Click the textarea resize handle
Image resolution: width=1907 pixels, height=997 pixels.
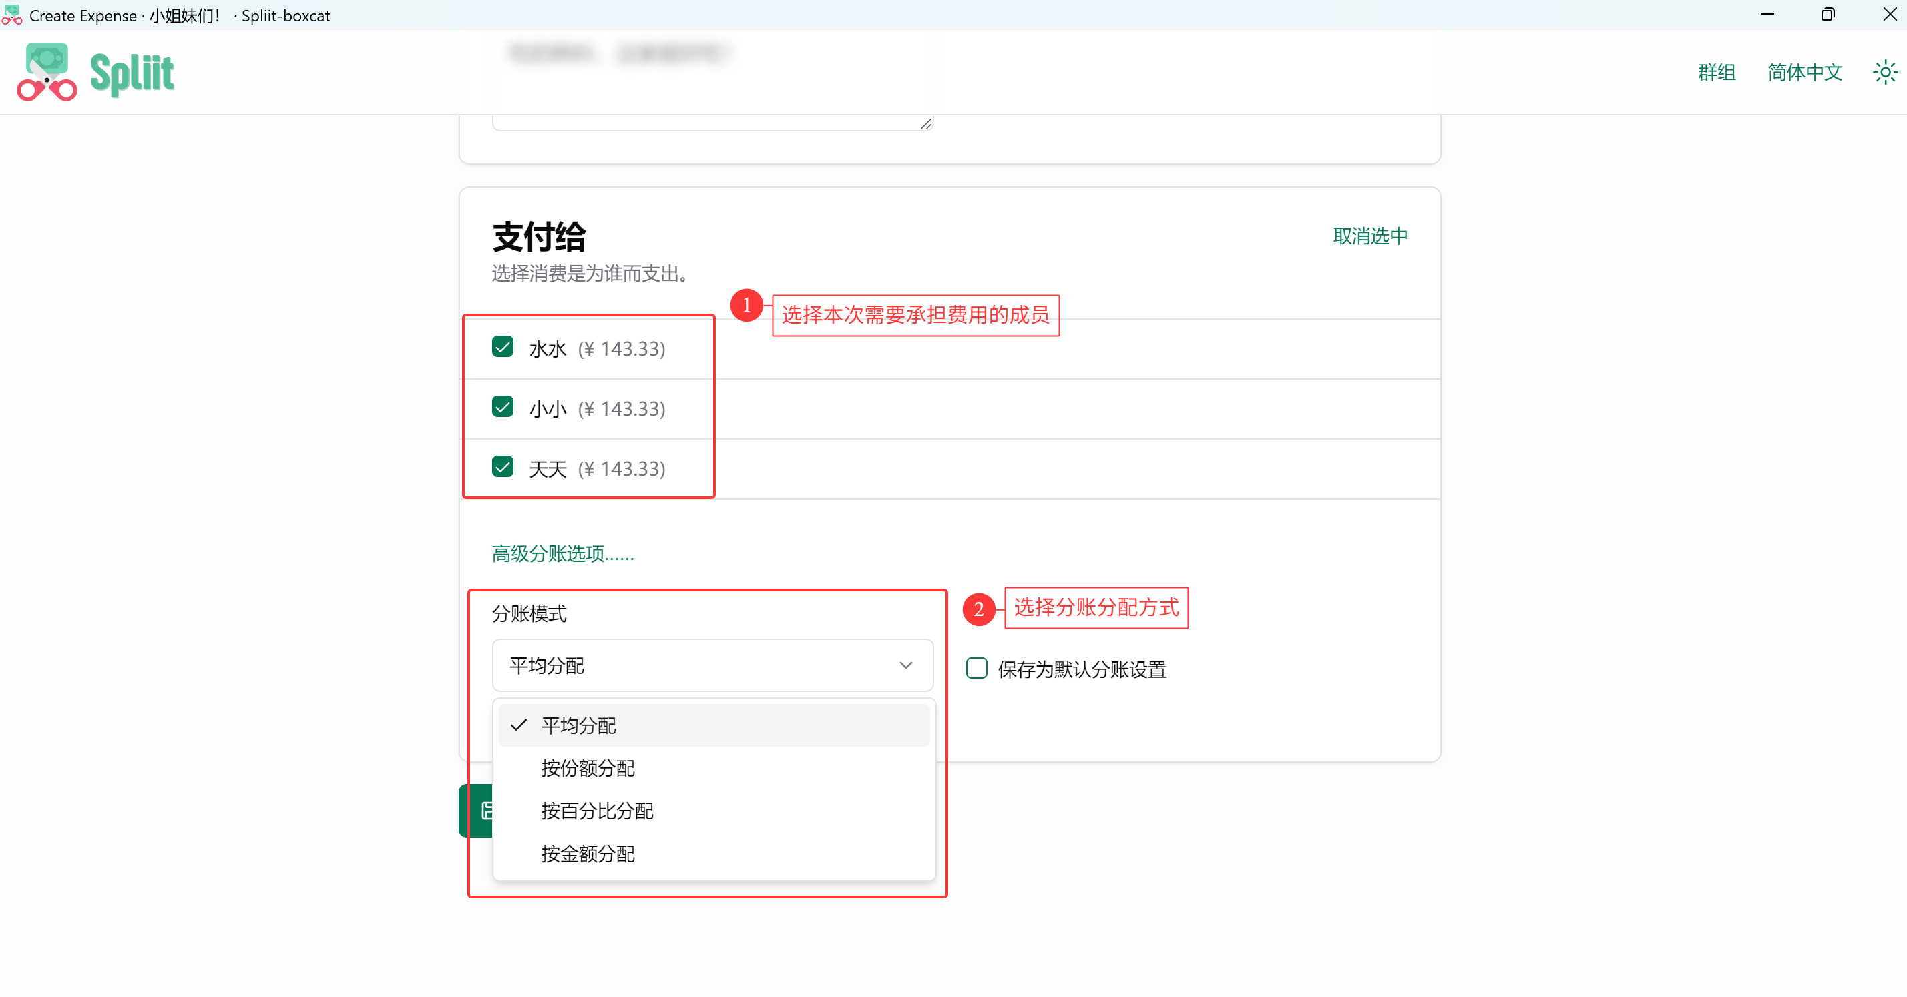(925, 123)
